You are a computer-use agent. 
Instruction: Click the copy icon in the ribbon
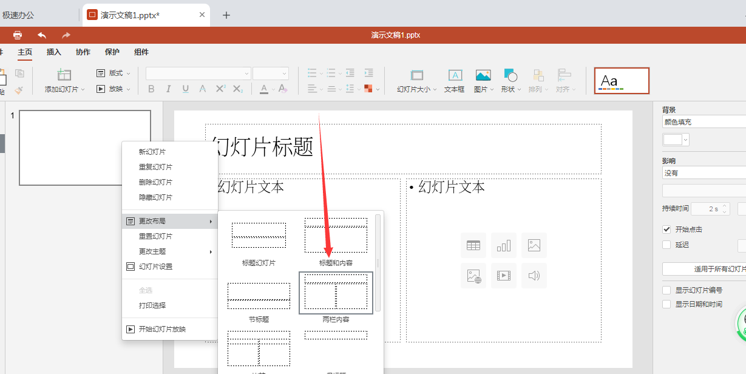19,73
